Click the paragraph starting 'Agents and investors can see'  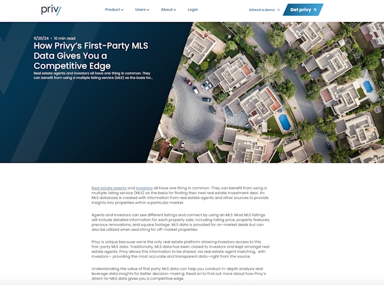coord(181,222)
